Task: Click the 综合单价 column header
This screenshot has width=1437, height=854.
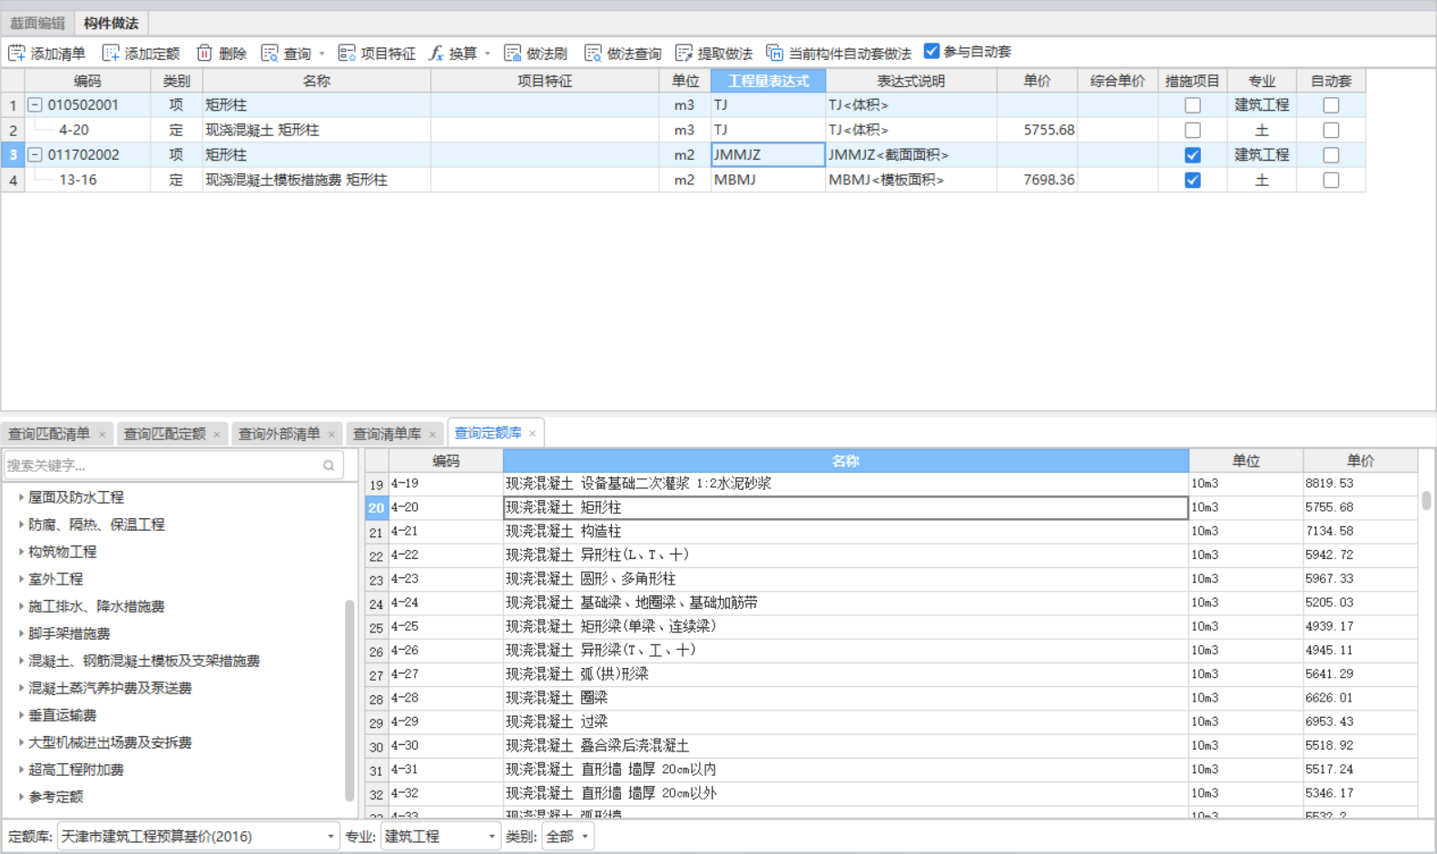Action: pos(1117,81)
